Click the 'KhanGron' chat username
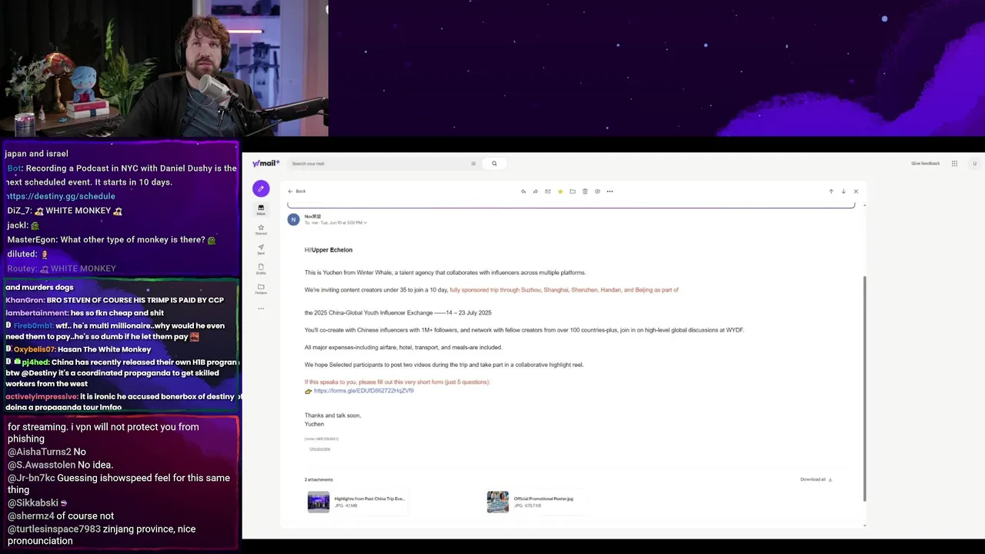This screenshot has height=554, width=985. point(25,300)
